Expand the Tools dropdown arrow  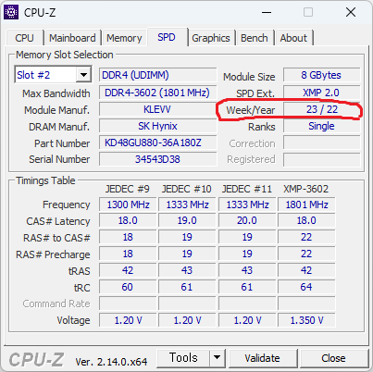[x=218, y=358]
